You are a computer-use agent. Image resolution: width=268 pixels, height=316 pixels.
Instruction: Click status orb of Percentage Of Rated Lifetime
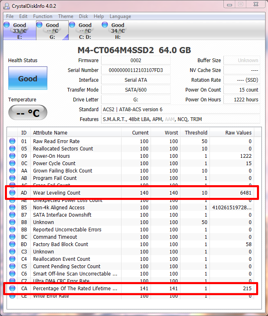tap(12, 288)
